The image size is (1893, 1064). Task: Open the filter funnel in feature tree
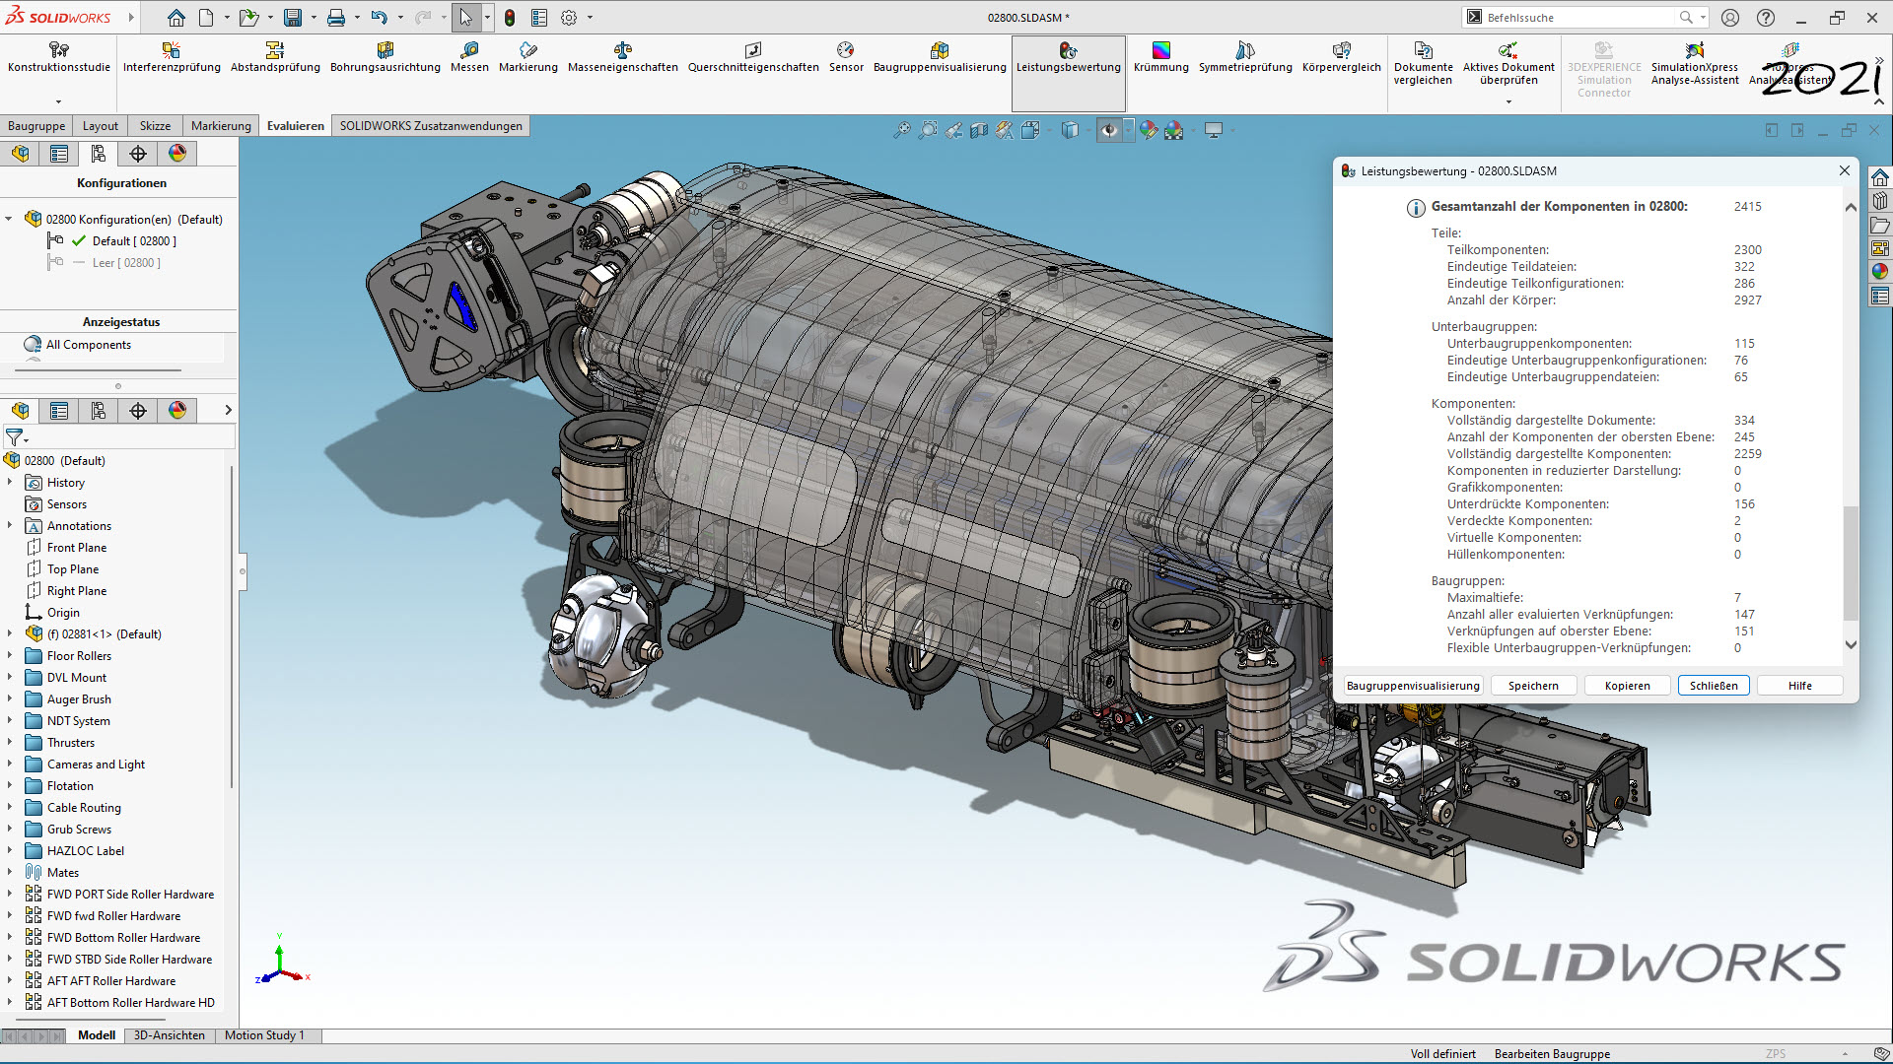click(15, 436)
